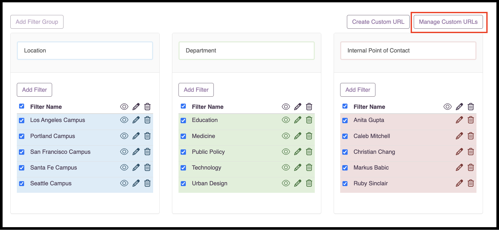Uncheck the Public Policy checkbox
Screen dimensions: 499x230
pos(183,152)
